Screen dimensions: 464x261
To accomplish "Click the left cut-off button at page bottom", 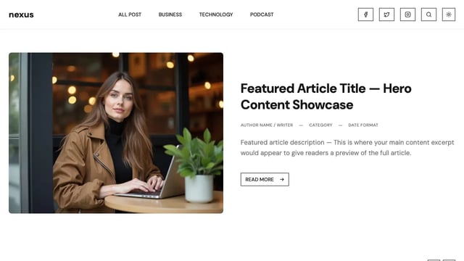I will pos(434,260).
